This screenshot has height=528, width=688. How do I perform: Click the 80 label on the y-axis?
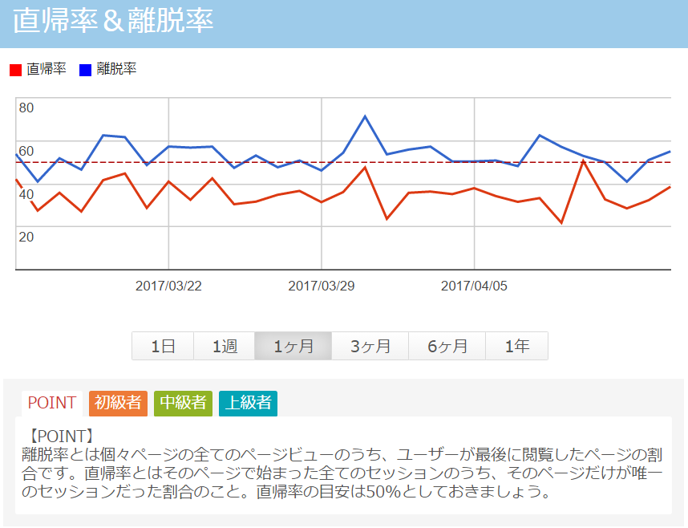(x=26, y=108)
